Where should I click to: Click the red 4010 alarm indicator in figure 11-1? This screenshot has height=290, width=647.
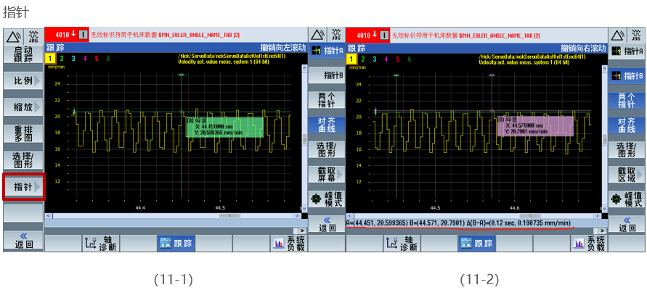66,35
